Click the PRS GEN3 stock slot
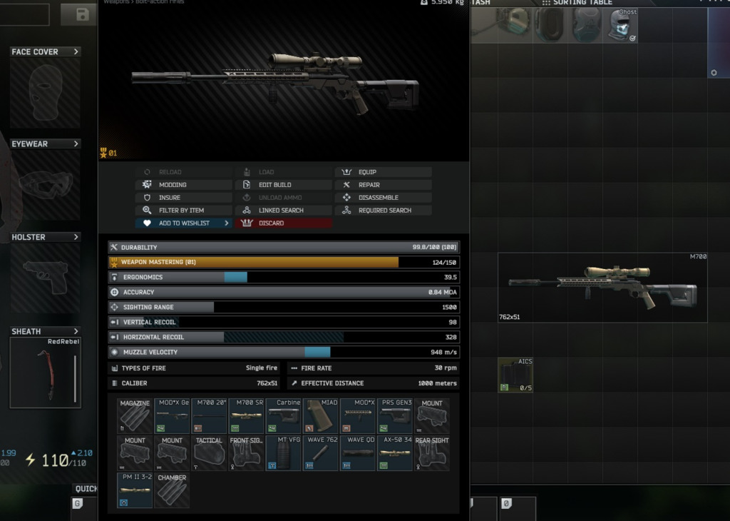Viewport: 730px width, 521px height. pyautogui.click(x=395, y=416)
